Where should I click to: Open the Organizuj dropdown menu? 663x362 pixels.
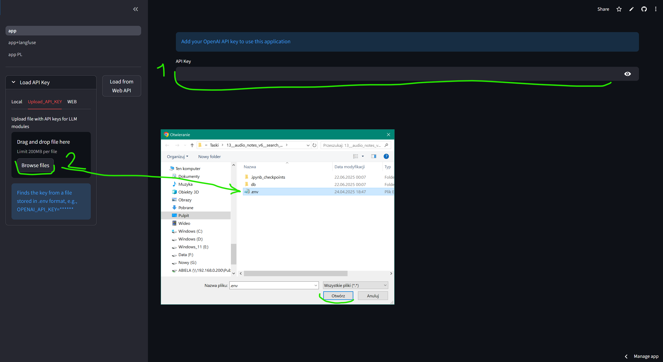coord(177,156)
